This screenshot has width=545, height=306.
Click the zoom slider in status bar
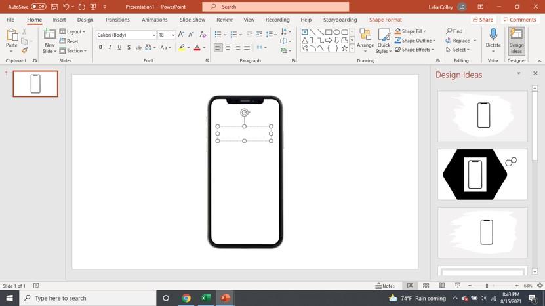coord(487,286)
